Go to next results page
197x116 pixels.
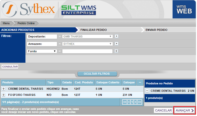[x=135, y=102]
